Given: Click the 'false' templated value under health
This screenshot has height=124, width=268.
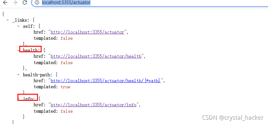Looking at the screenshot, I should (x=67, y=63).
